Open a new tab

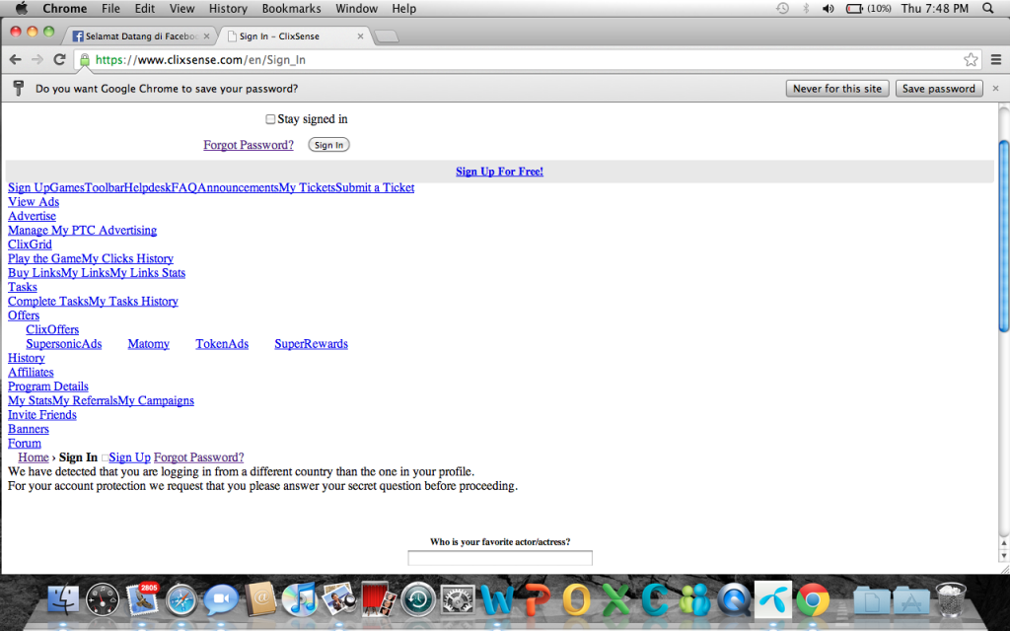tap(386, 36)
